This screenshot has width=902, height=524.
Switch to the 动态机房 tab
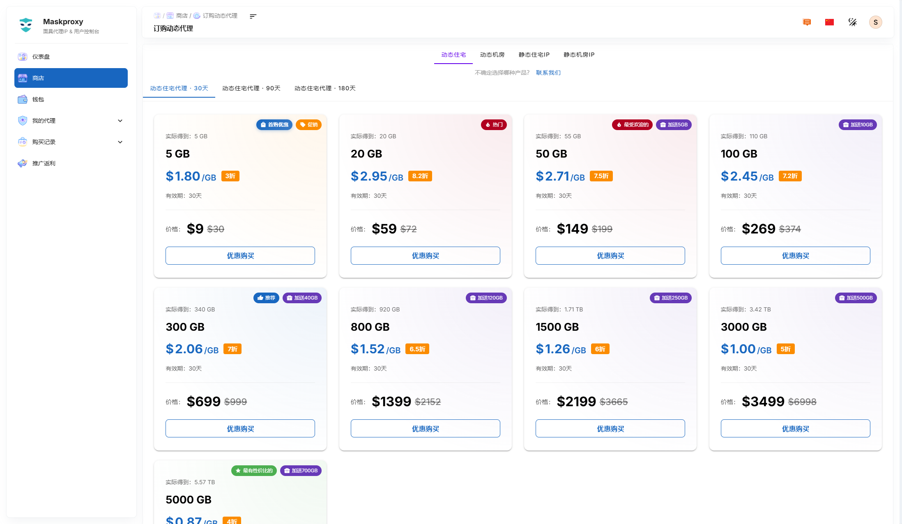pos(492,55)
